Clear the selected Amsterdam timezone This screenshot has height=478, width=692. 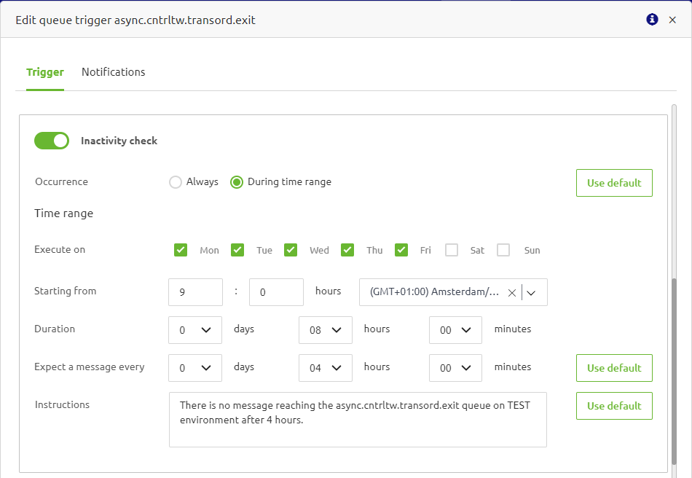pos(512,291)
